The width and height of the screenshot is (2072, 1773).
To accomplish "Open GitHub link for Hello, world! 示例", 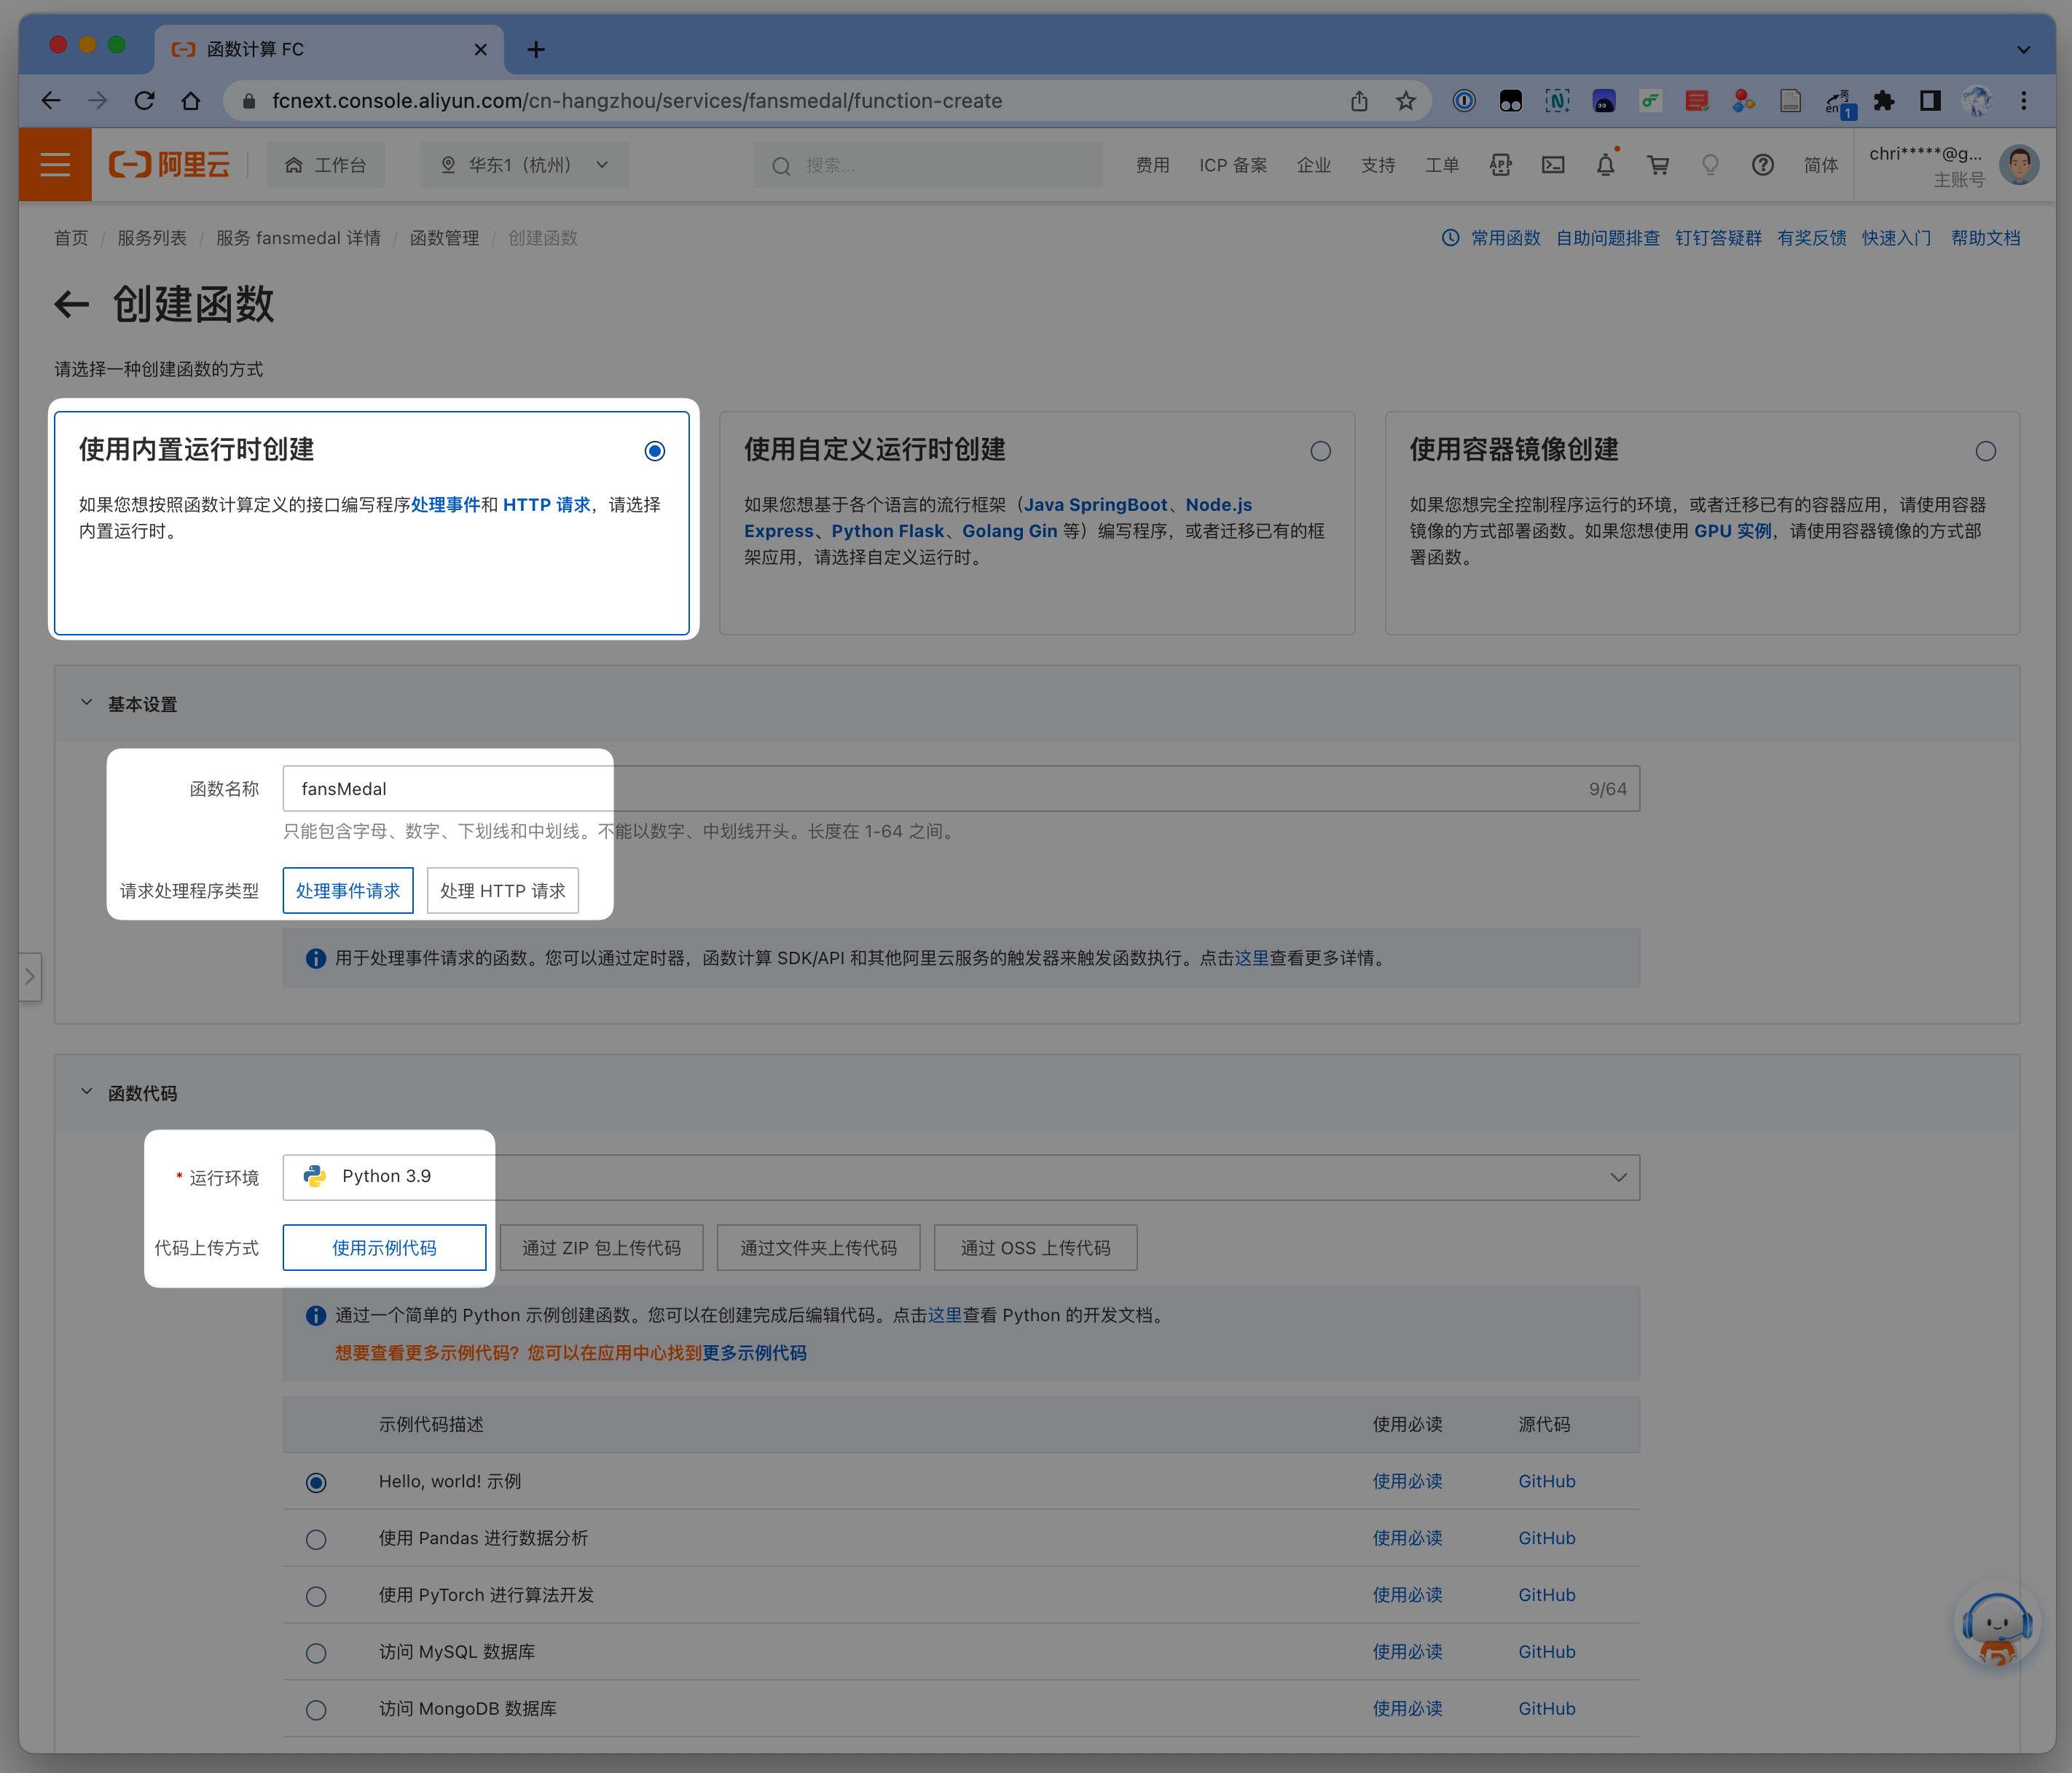I will 1546,1481.
